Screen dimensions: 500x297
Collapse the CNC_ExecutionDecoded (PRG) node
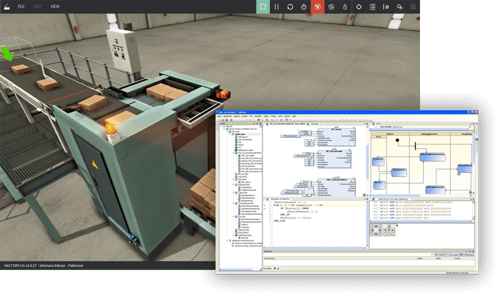(x=234, y=153)
